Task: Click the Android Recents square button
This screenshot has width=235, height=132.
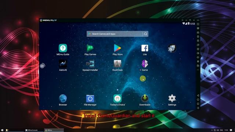Action: tap(198, 104)
